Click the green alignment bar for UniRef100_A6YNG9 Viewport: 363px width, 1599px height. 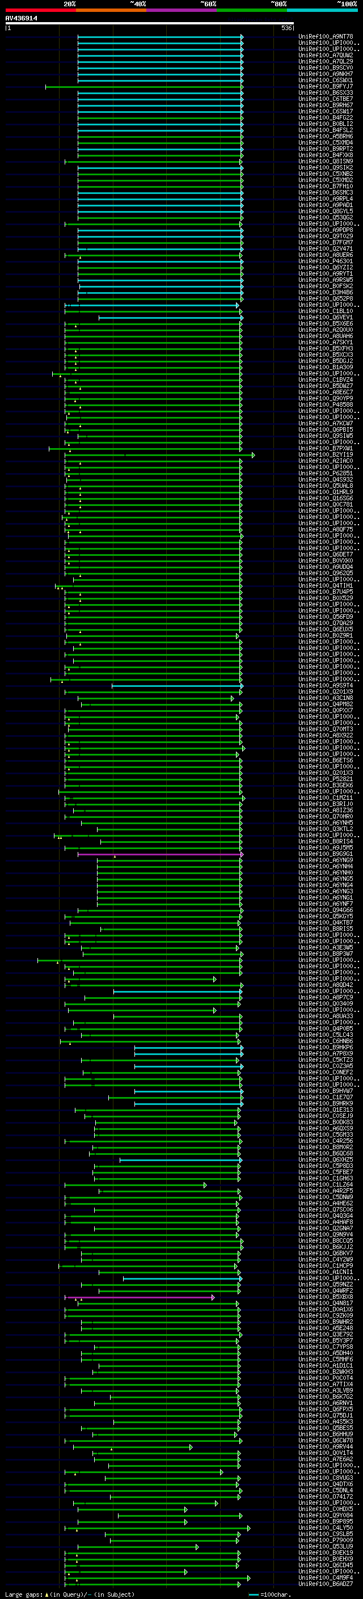(169, 860)
